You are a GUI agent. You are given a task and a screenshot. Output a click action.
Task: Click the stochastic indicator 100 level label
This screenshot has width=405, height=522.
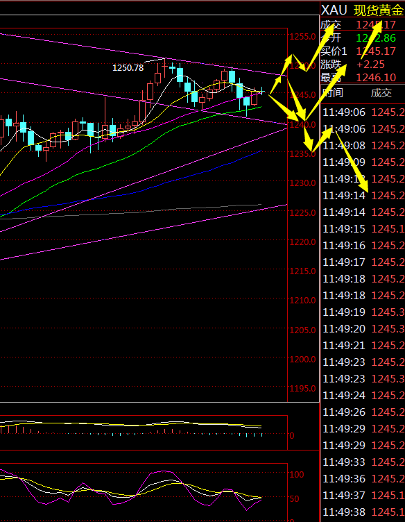point(296,474)
